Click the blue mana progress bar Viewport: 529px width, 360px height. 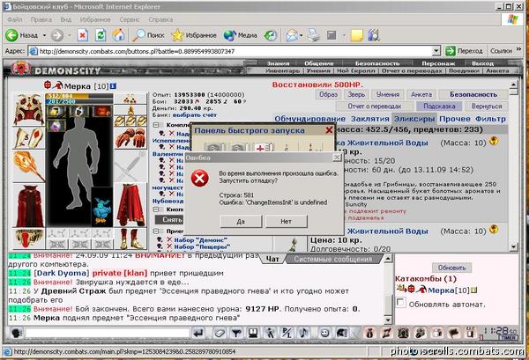pos(79,101)
